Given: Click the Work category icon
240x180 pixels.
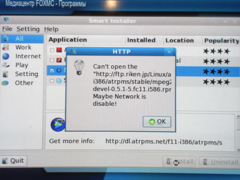Looking at the screenshot, I should click(6, 48).
